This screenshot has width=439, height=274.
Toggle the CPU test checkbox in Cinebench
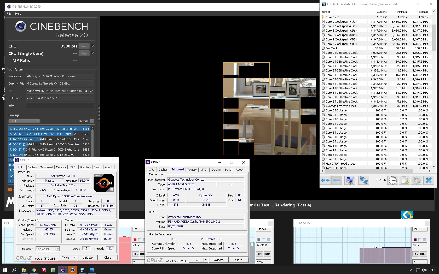[93, 46]
